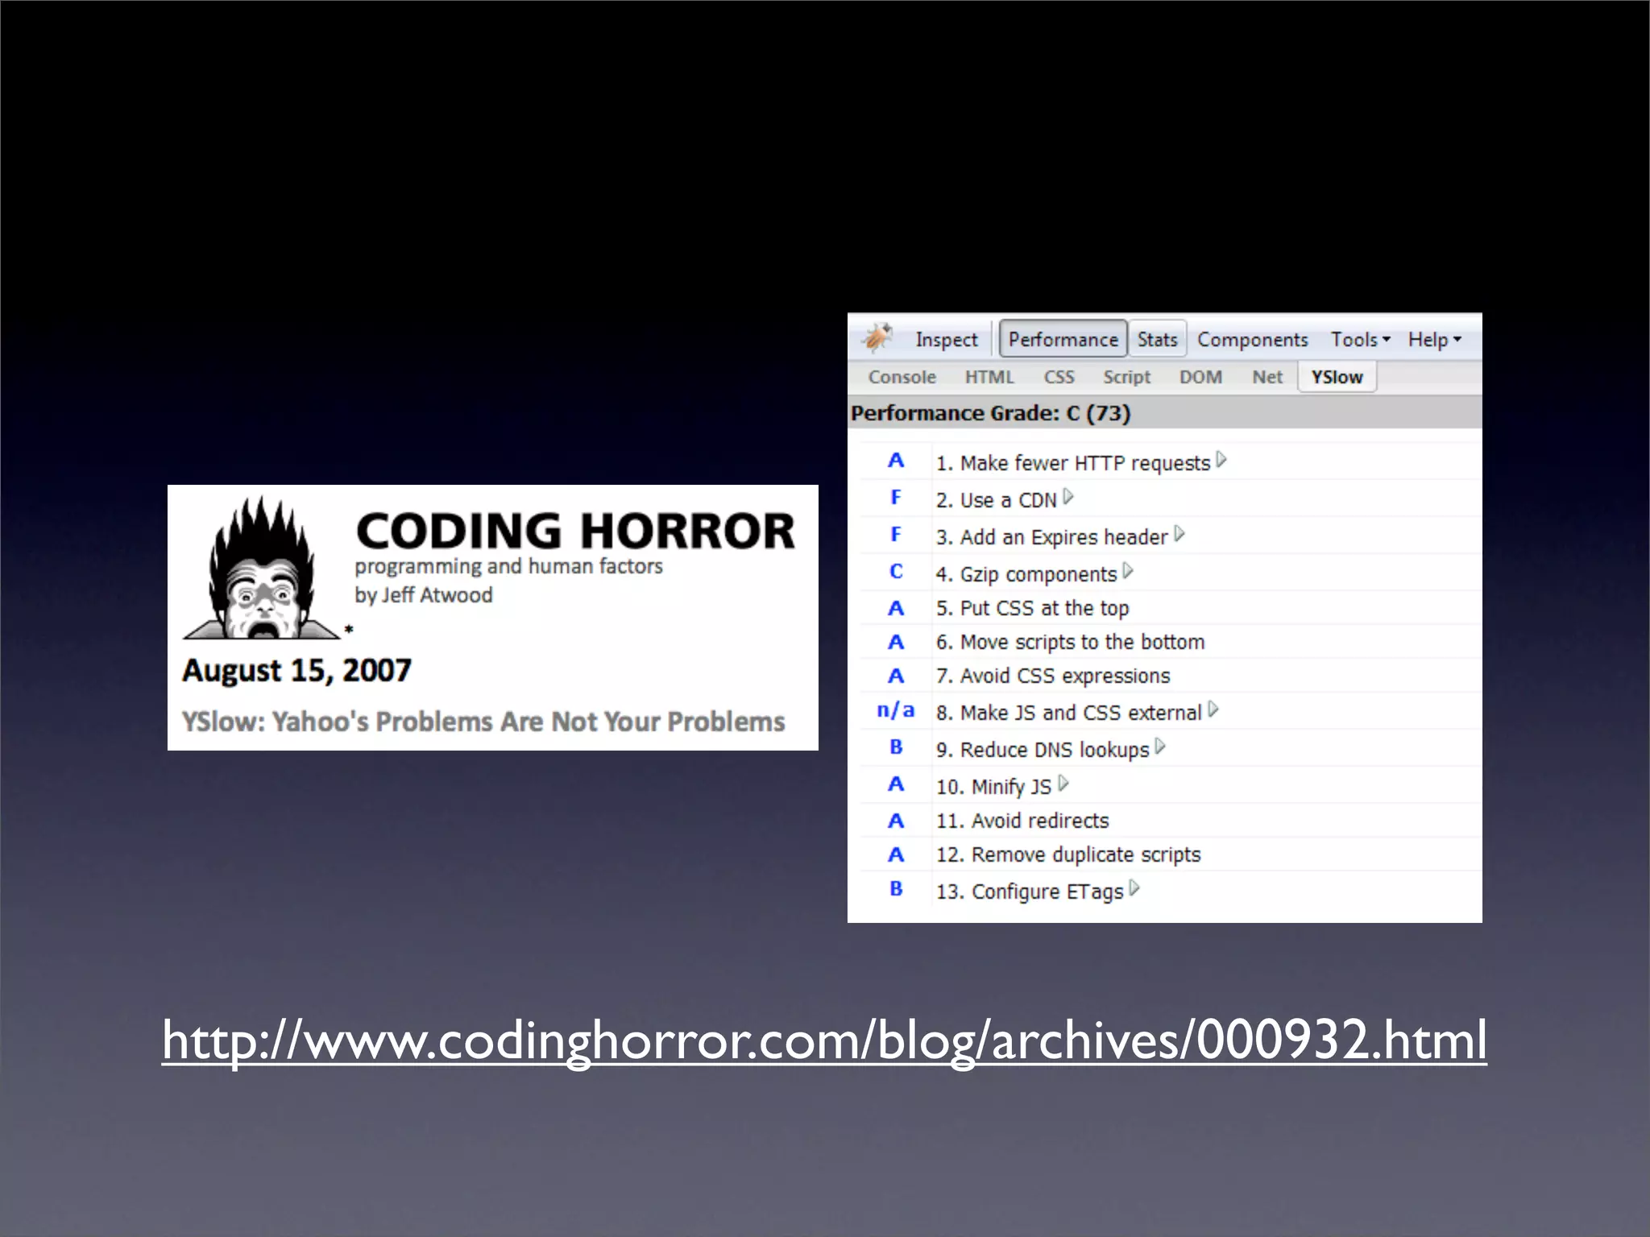Expand Add an Expires header details
The image size is (1650, 1237).
tap(1179, 534)
